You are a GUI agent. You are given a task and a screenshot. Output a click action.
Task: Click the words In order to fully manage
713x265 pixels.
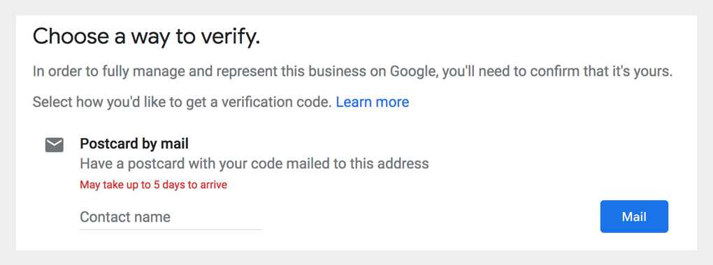click(x=109, y=72)
